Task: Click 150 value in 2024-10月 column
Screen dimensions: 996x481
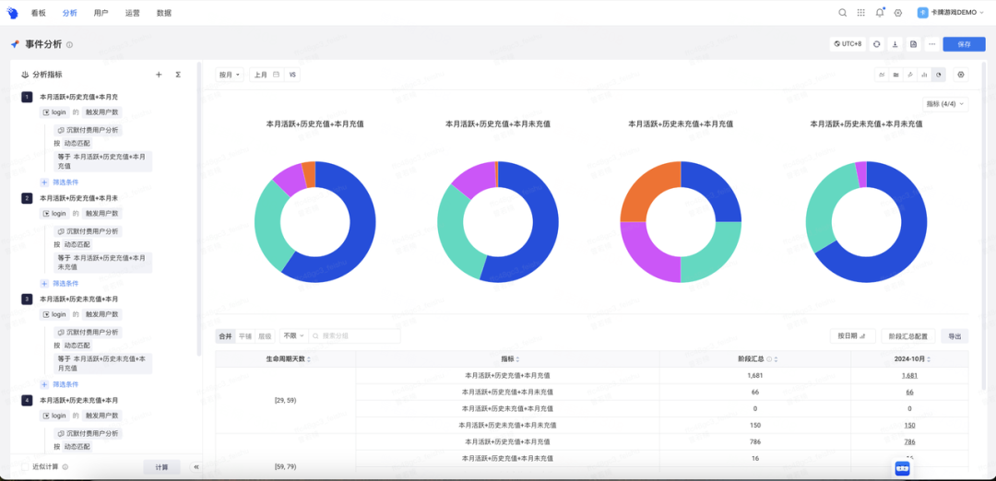Action: 909,425
